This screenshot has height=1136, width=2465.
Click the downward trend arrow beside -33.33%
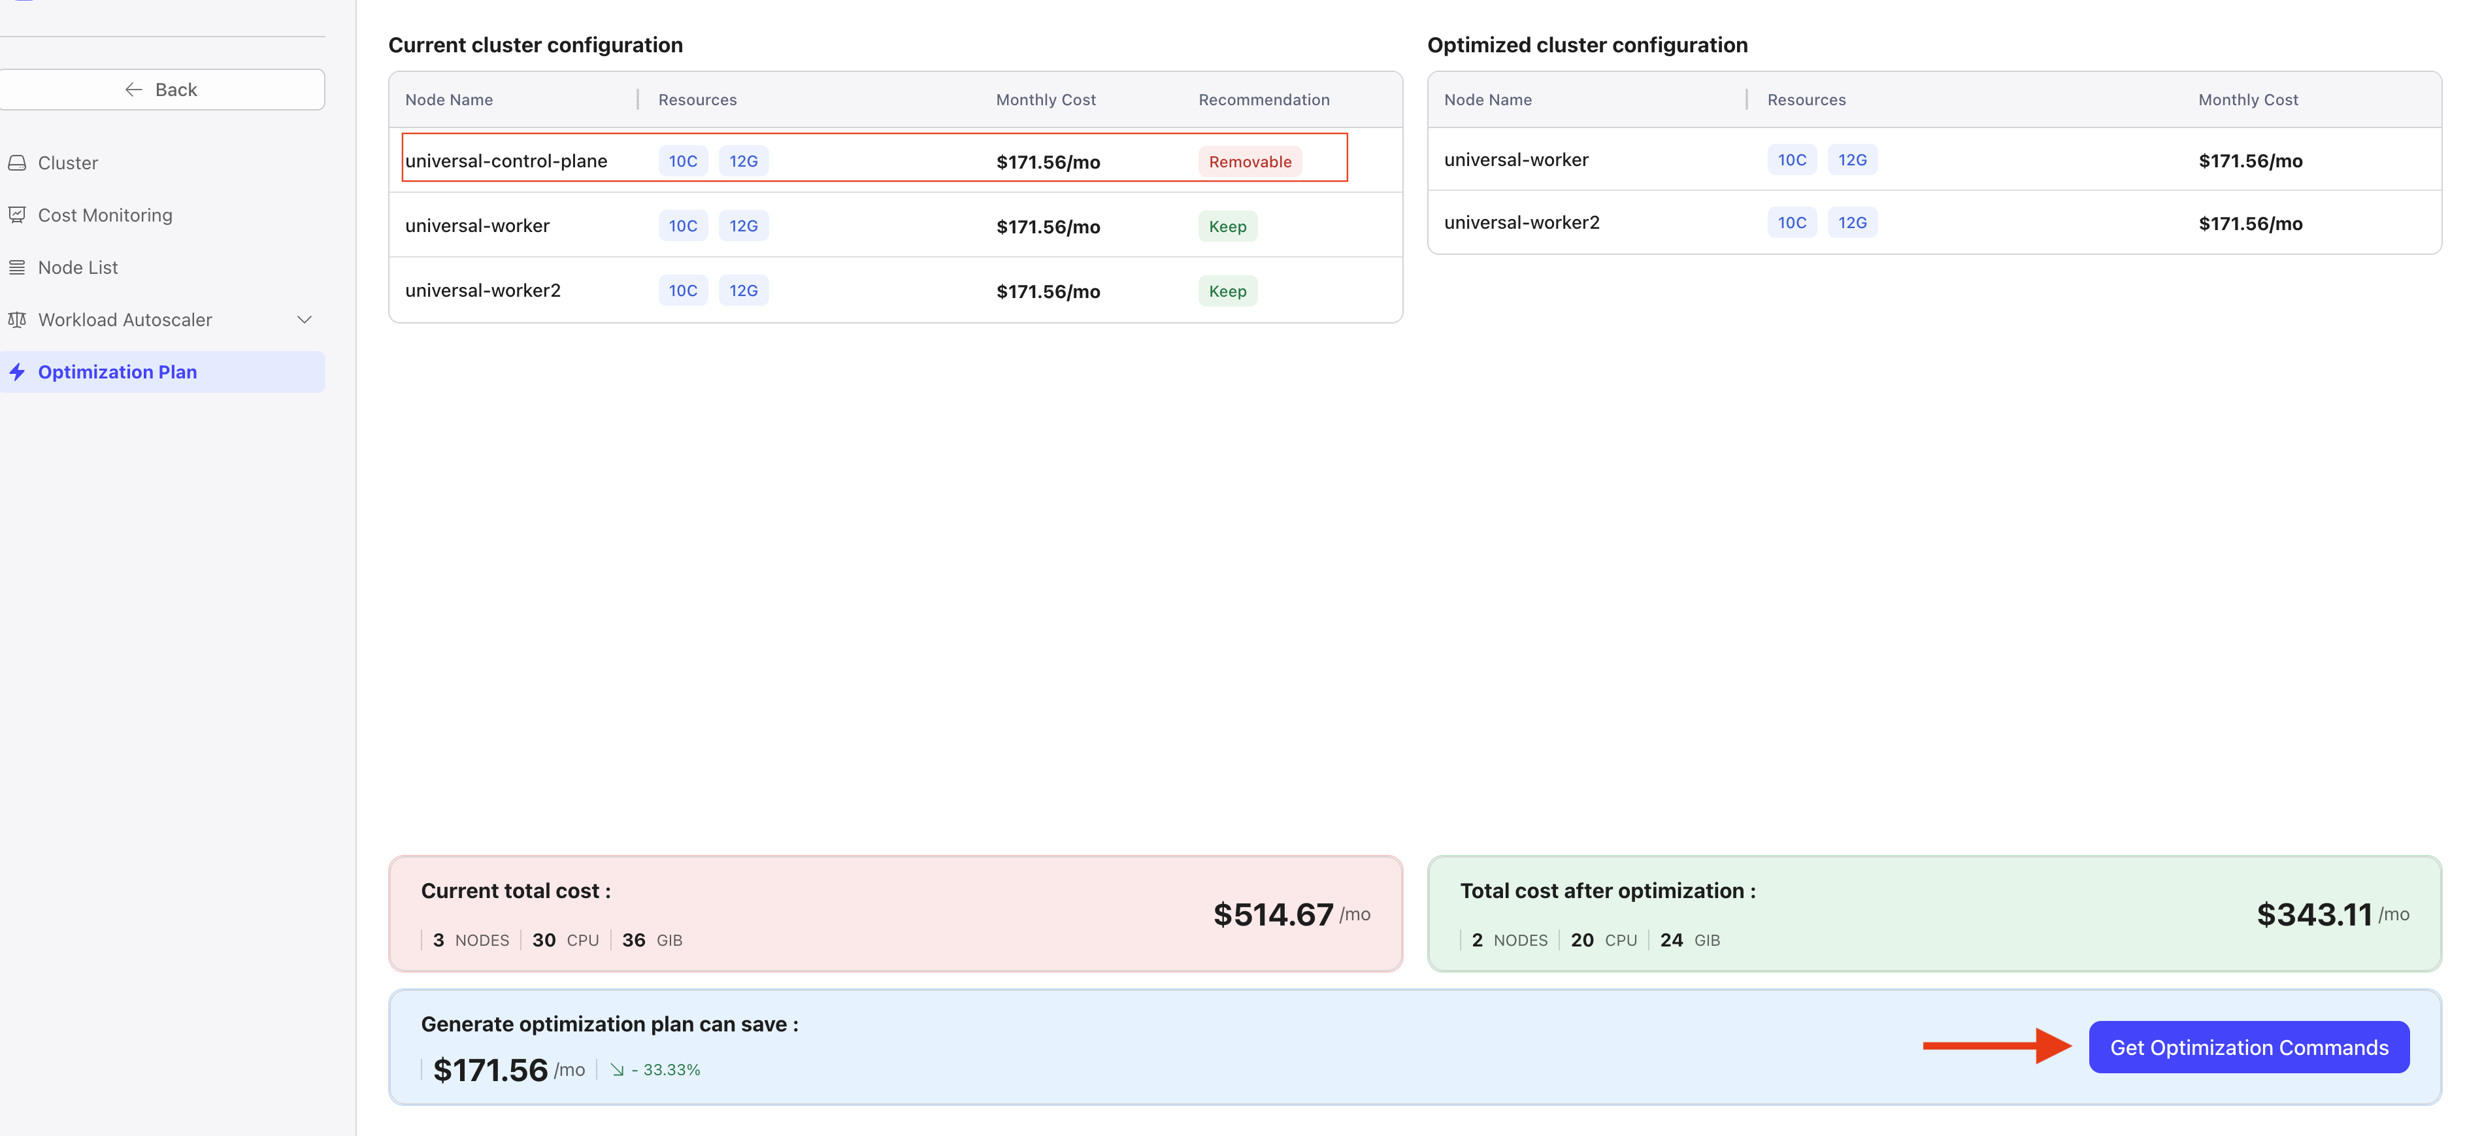click(x=618, y=1069)
